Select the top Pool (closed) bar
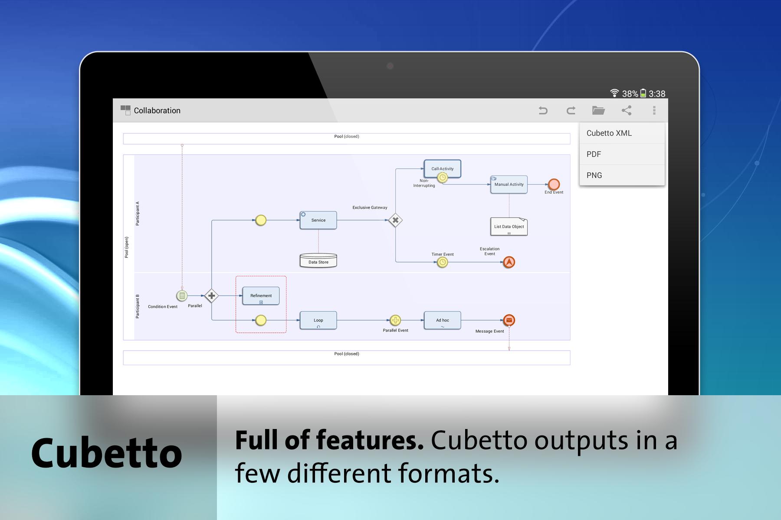Screen dimensions: 781x520 tap(347, 139)
